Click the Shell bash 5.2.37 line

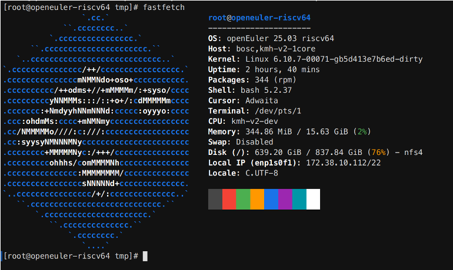coord(250,90)
